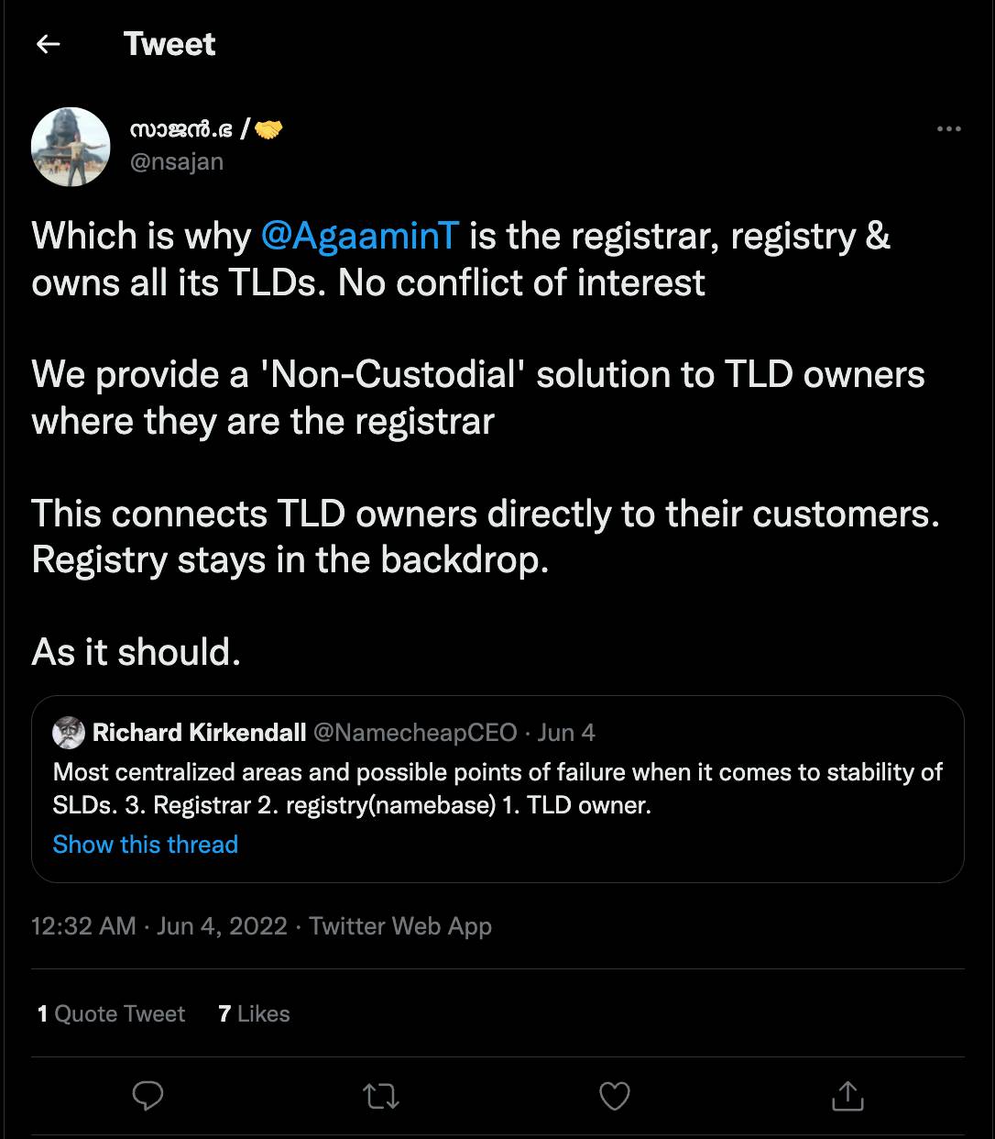Open the three-dot more options menu
This screenshot has width=995, height=1139.
(948, 129)
